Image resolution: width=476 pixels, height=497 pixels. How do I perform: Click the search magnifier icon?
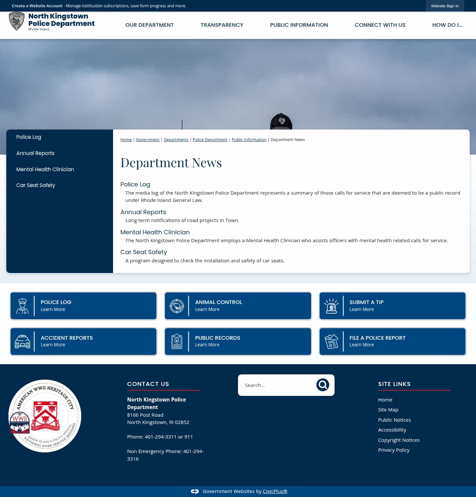(x=323, y=385)
